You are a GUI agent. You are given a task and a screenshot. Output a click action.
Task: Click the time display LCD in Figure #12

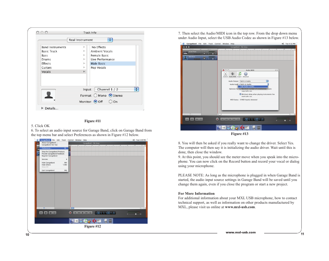click(x=105, y=213)
